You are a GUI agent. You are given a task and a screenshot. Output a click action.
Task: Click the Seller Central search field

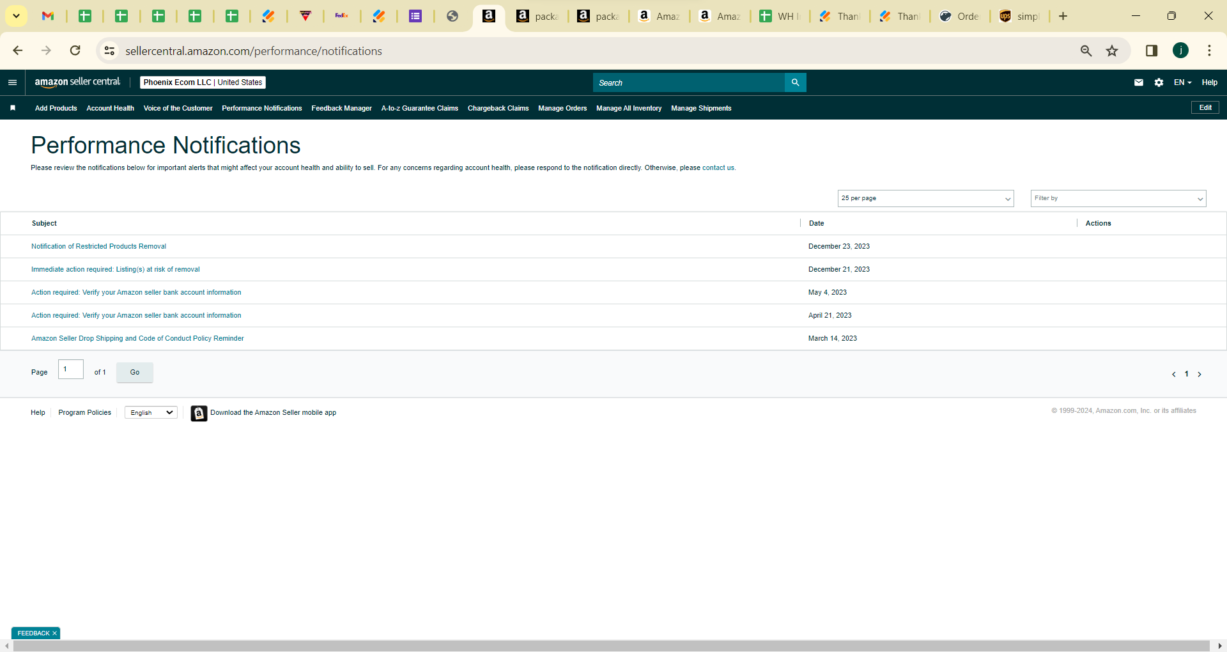688,82
